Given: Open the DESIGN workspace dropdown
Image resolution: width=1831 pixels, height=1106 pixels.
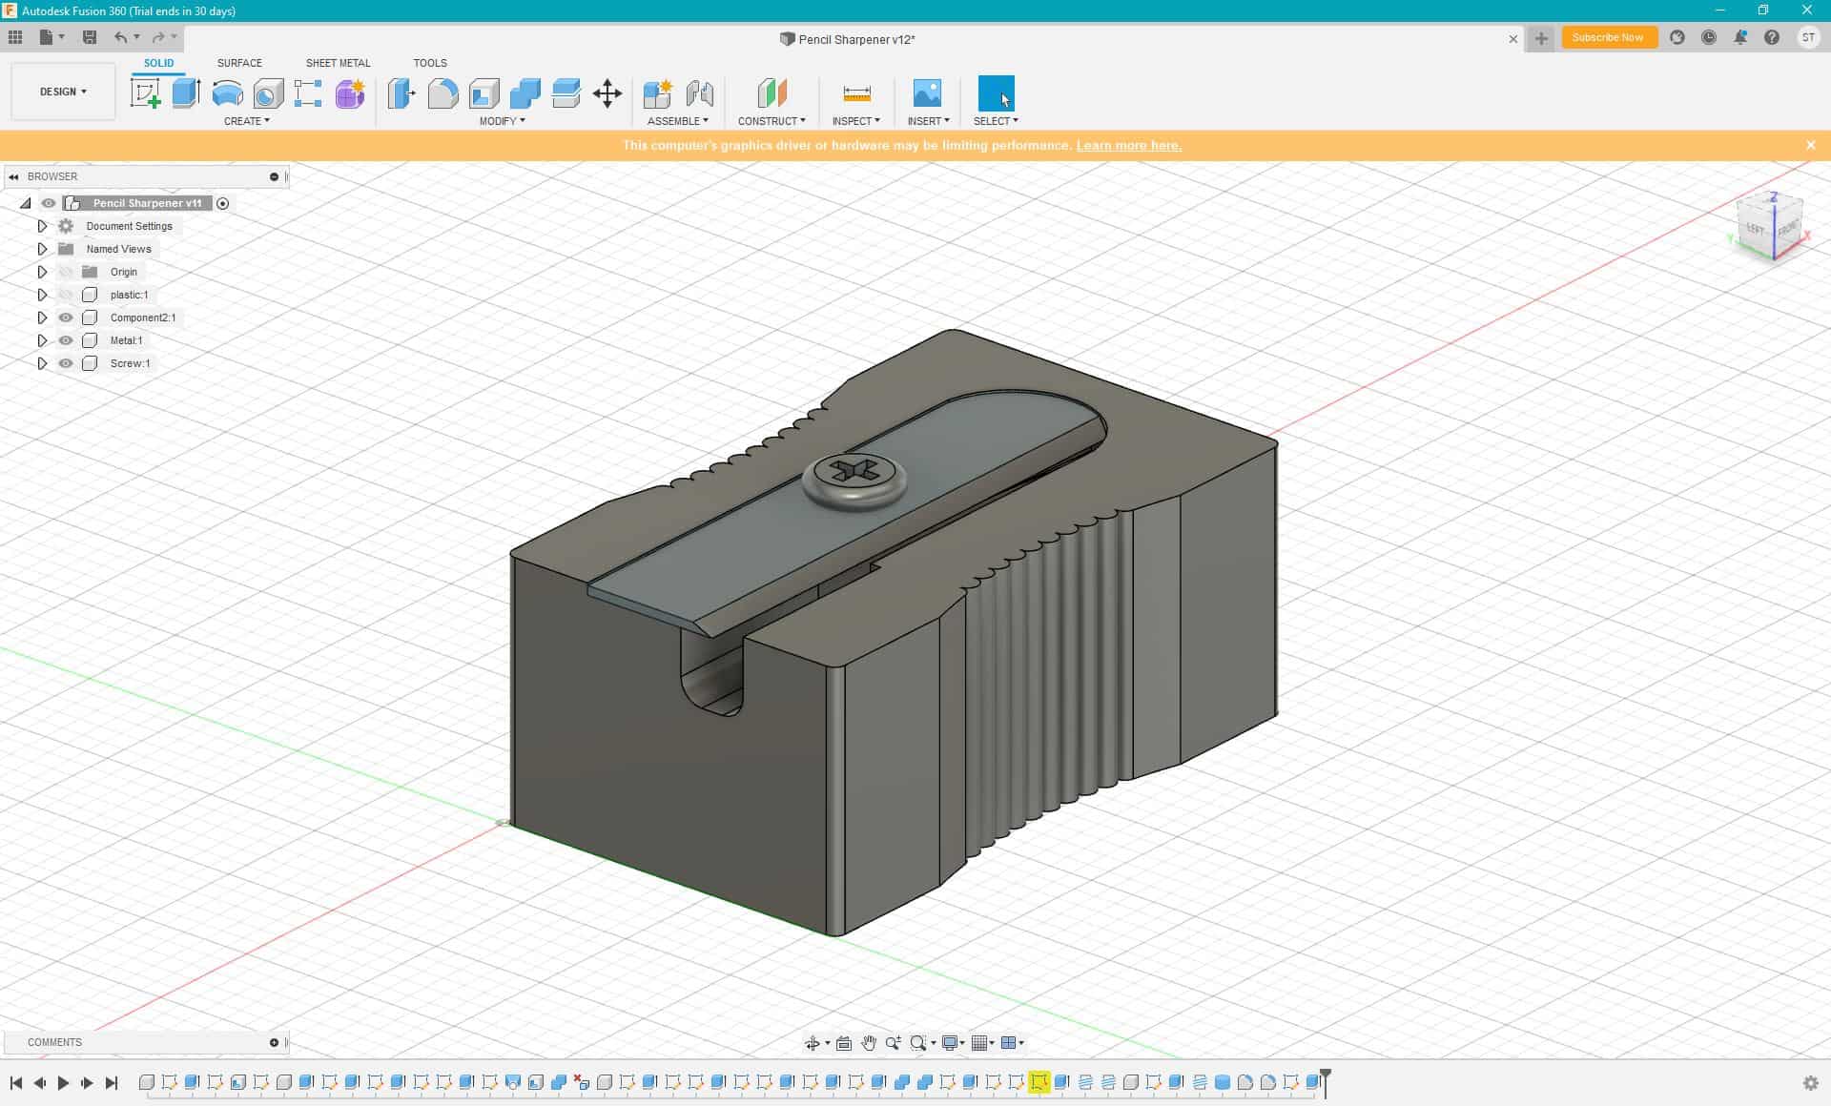Looking at the screenshot, I should (63, 92).
